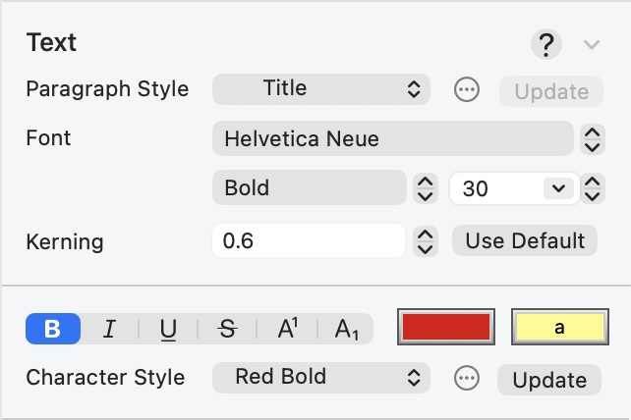
Task: Click the Kerning stepper arrows
Action: point(426,241)
